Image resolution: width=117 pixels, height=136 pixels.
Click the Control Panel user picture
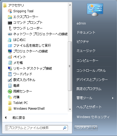coord(95,10)
